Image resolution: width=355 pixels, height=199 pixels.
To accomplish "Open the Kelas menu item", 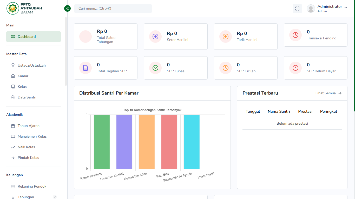I will coord(34,87).
